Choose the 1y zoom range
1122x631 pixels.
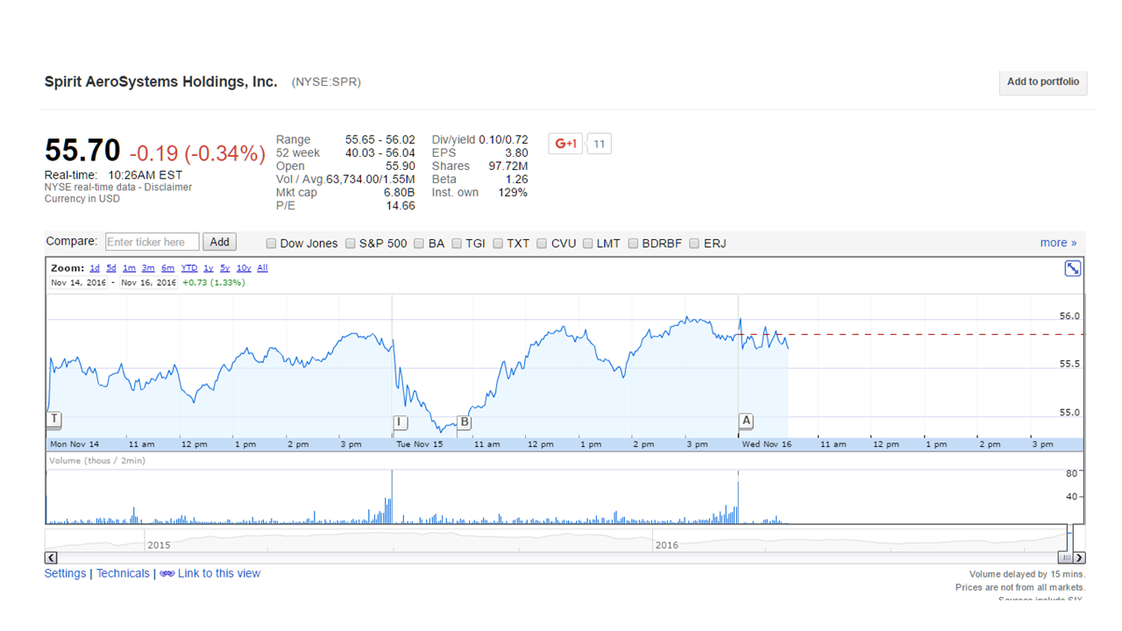tap(209, 268)
